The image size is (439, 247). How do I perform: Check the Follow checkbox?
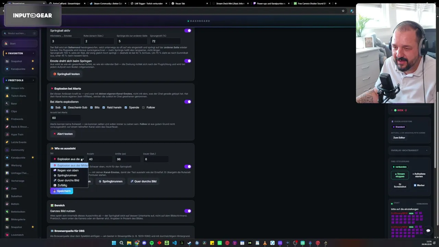coord(143,107)
